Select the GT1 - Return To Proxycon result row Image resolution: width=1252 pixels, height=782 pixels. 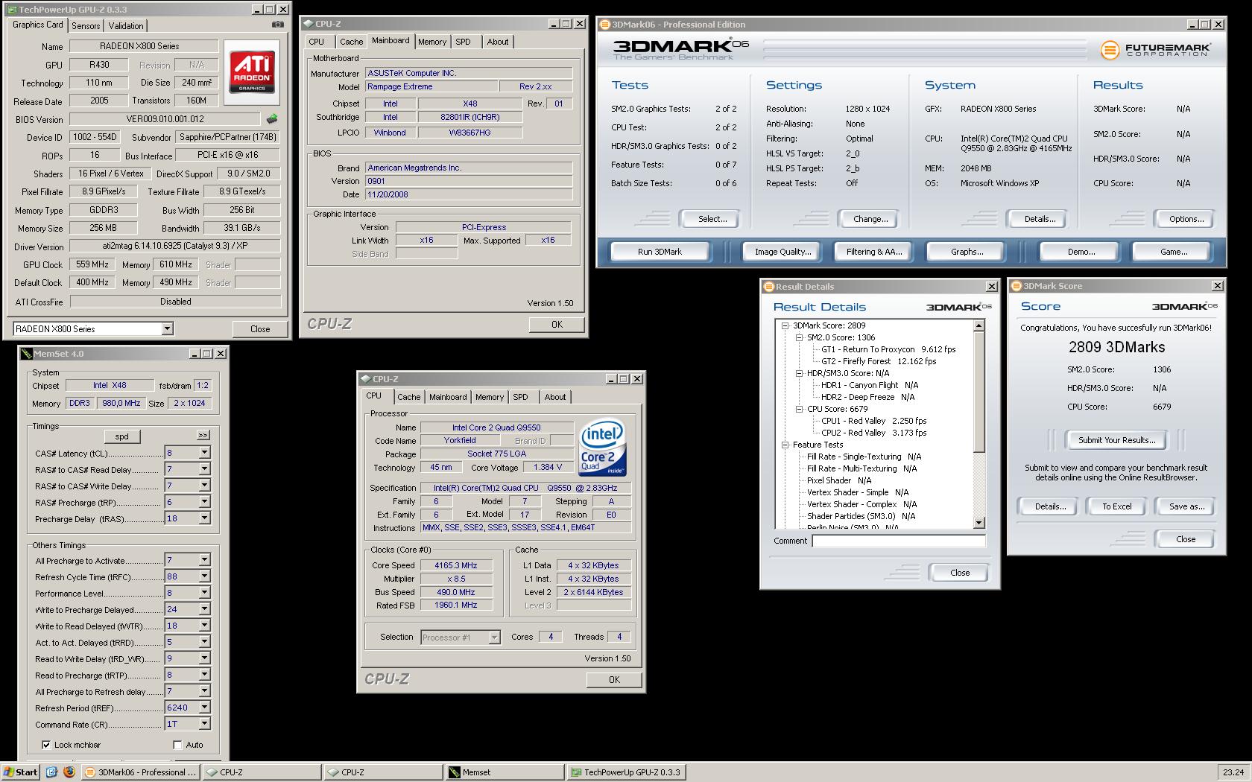point(888,349)
